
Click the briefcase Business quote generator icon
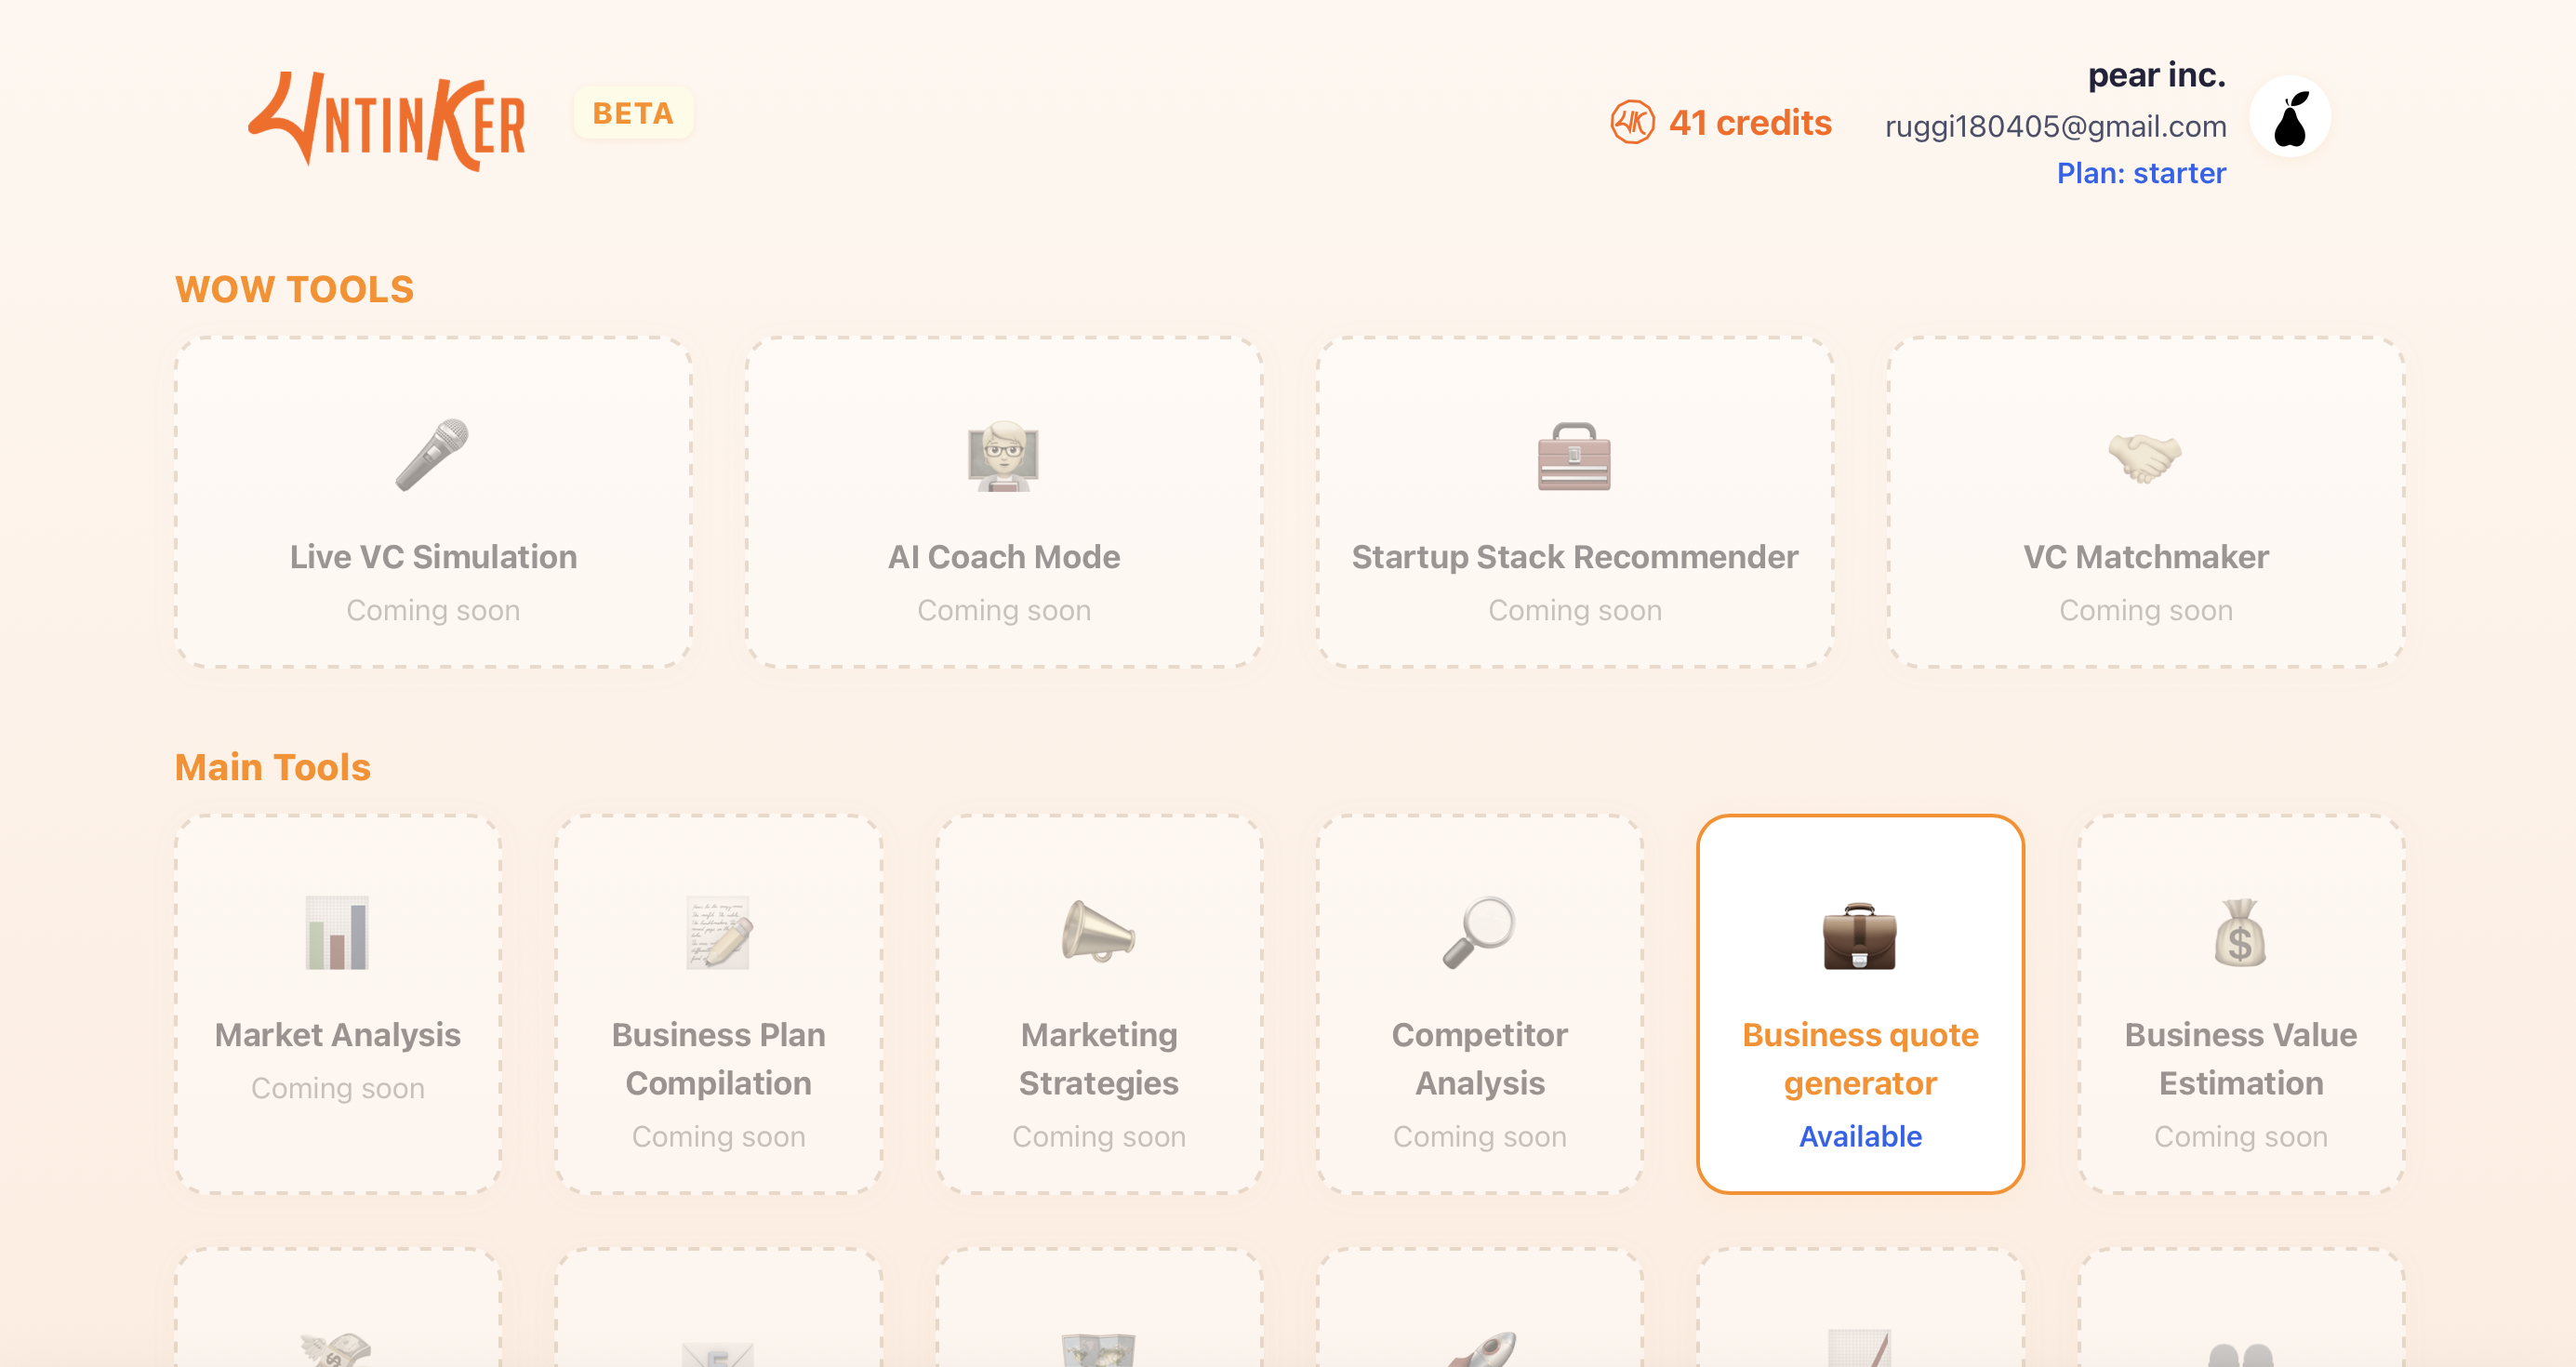1859,936
